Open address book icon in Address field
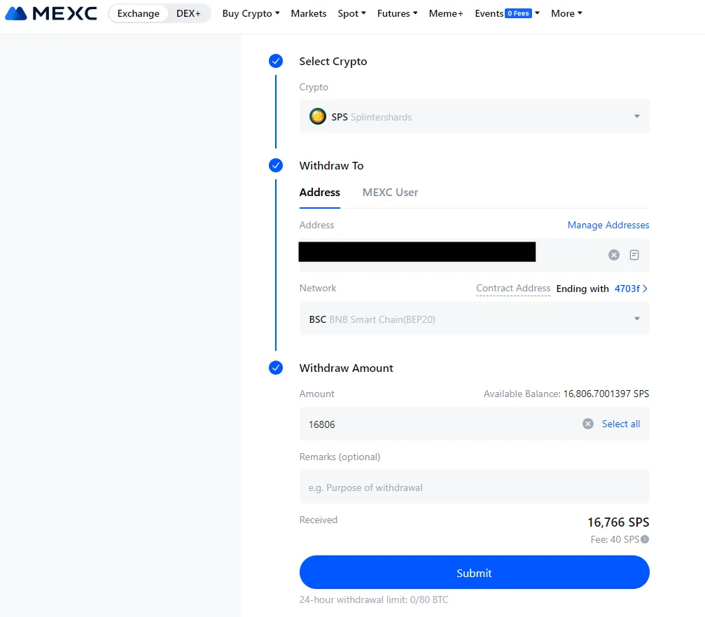 click(x=634, y=255)
